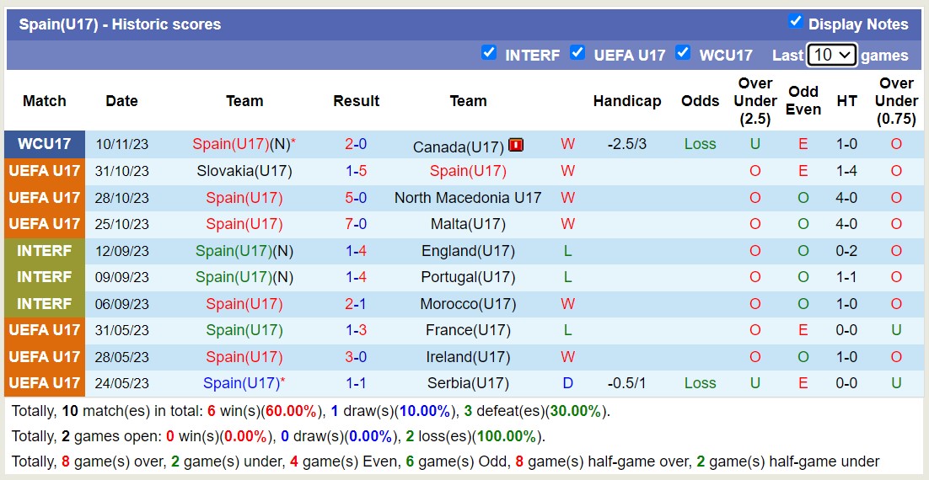
Task: Click the Malta(U17) team name
Action: (x=468, y=224)
